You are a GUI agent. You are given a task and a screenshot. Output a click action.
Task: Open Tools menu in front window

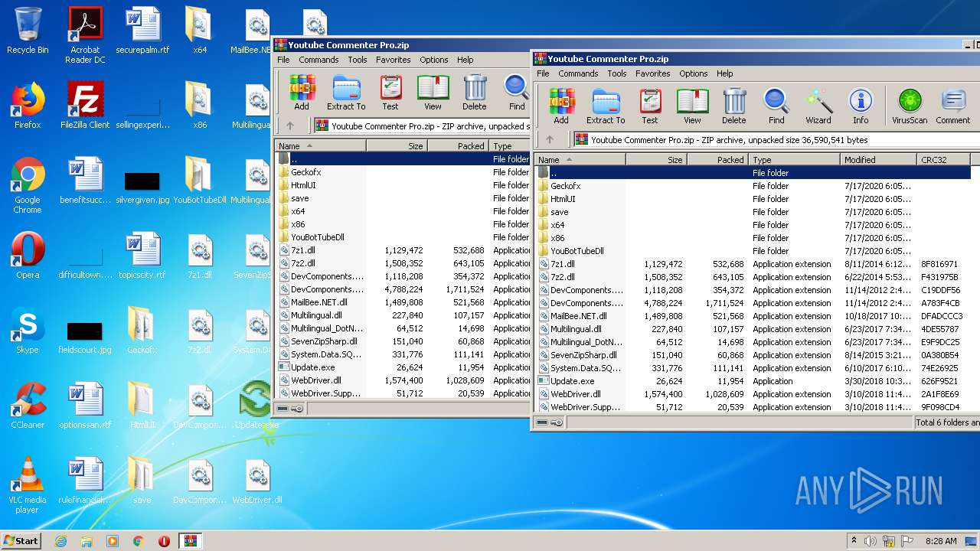pos(617,73)
